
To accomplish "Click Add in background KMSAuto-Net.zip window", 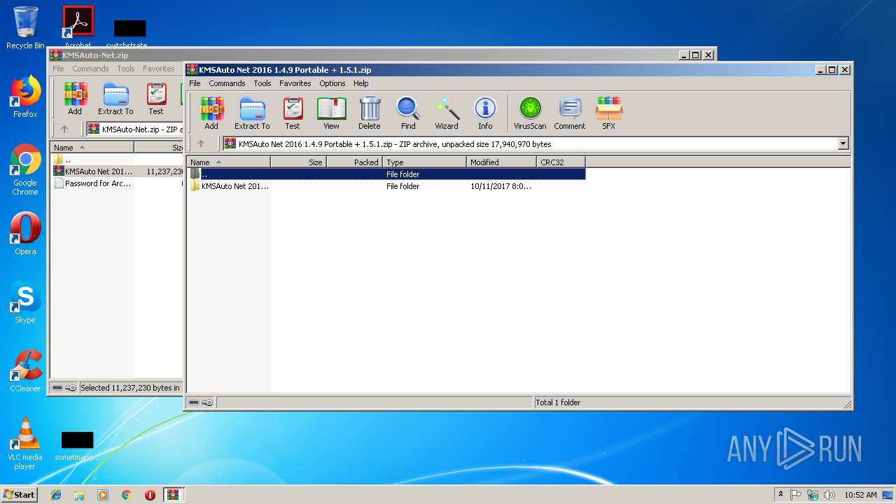I will pos(75,99).
